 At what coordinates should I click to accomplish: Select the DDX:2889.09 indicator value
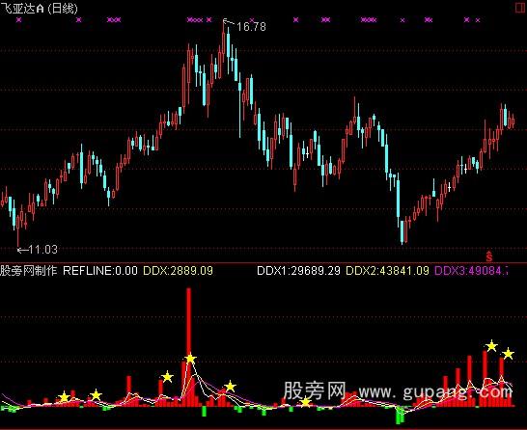click(x=179, y=271)
